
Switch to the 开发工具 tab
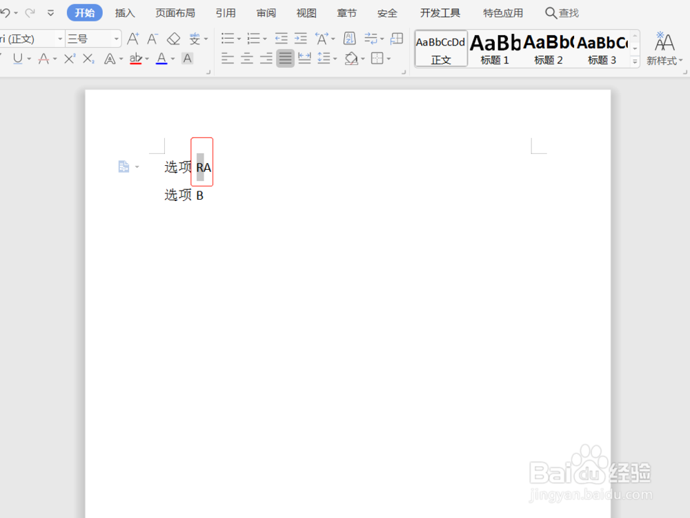point(440,12)
